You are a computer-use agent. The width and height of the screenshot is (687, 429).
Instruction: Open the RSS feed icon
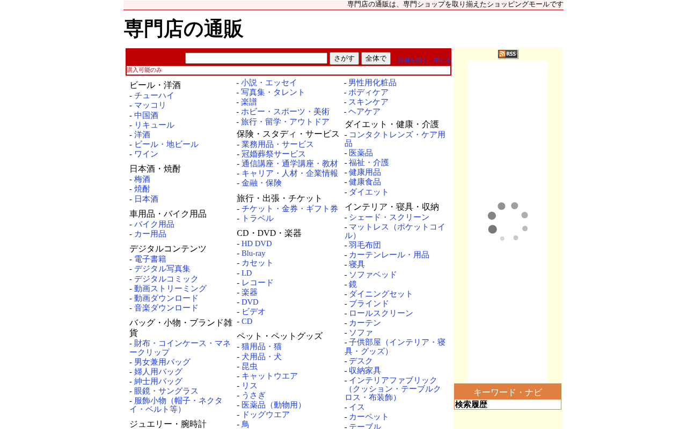click(x=508, y=54)
